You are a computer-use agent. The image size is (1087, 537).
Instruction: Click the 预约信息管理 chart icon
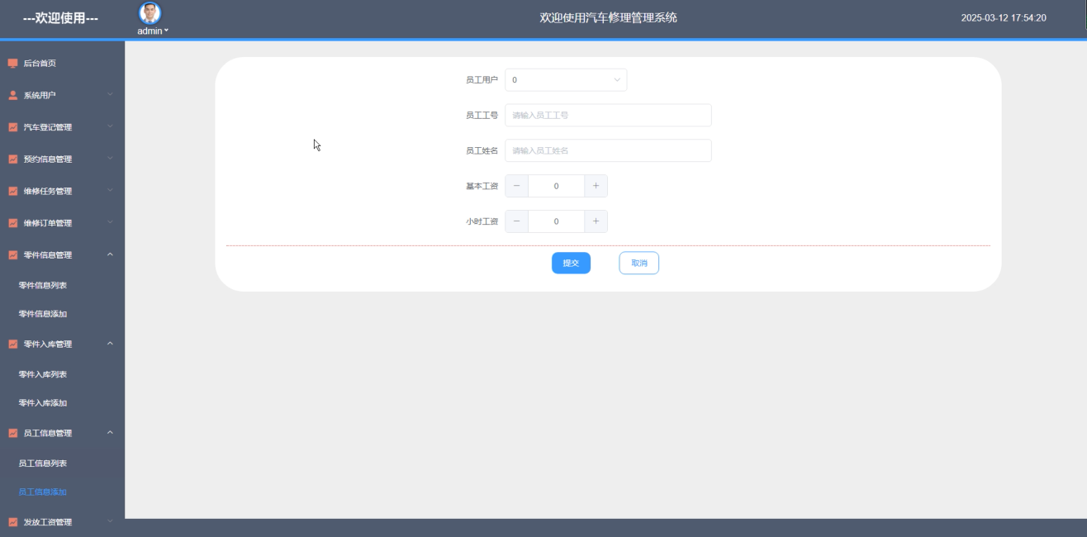(x=12, y=159)
